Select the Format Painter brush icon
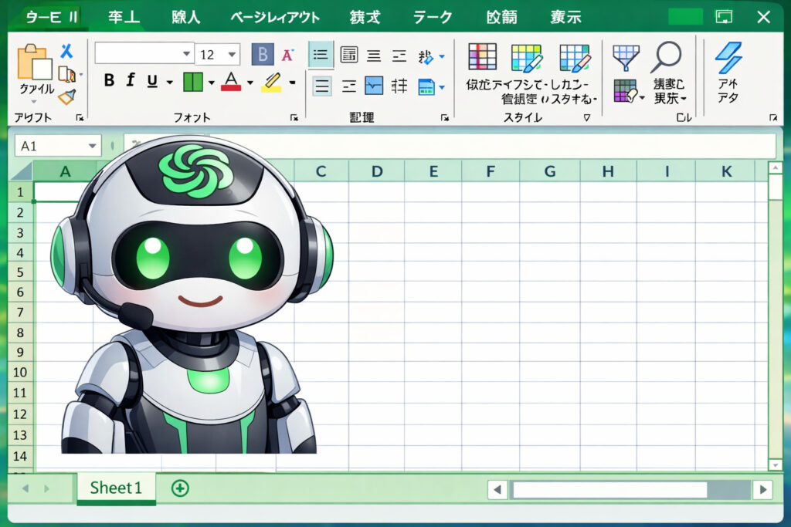This screenshot has width=791, height=527. tap(67, 96)
